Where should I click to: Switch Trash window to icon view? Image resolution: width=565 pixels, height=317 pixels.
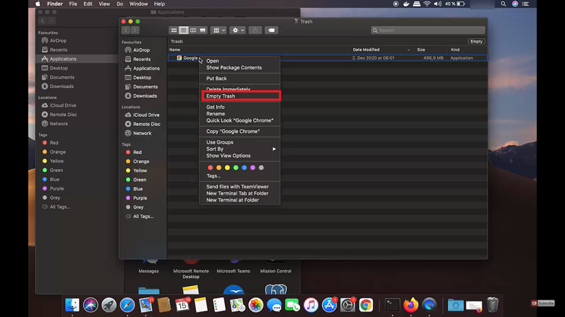click(174, 30)
